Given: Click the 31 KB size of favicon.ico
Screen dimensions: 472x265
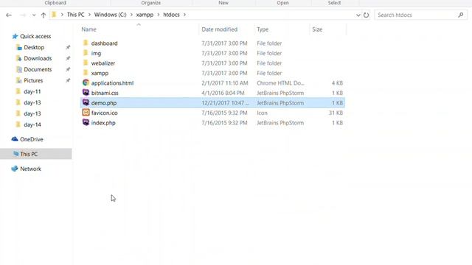Looking at the screenshot, I should [336, 113].
